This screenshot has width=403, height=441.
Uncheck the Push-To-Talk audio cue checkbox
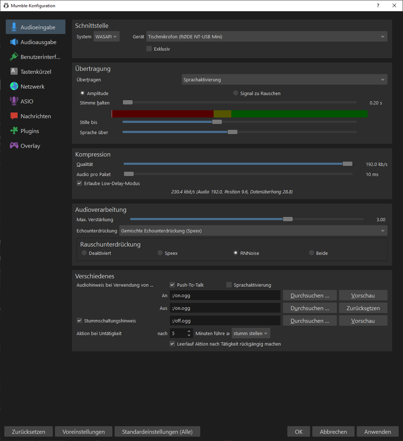click(172, 285)
